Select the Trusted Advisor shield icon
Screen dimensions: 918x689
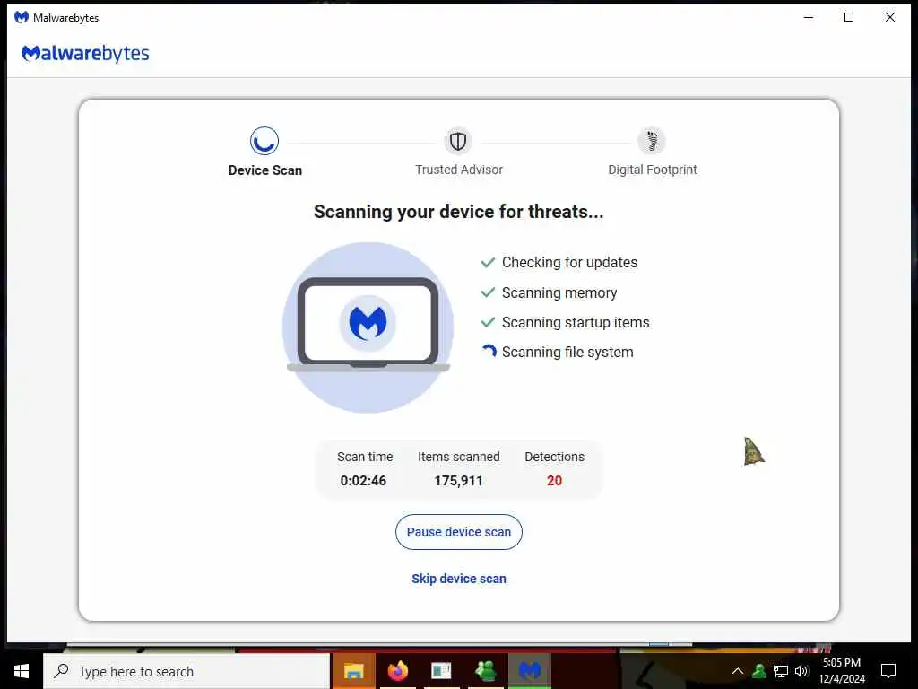coord(458,141)
